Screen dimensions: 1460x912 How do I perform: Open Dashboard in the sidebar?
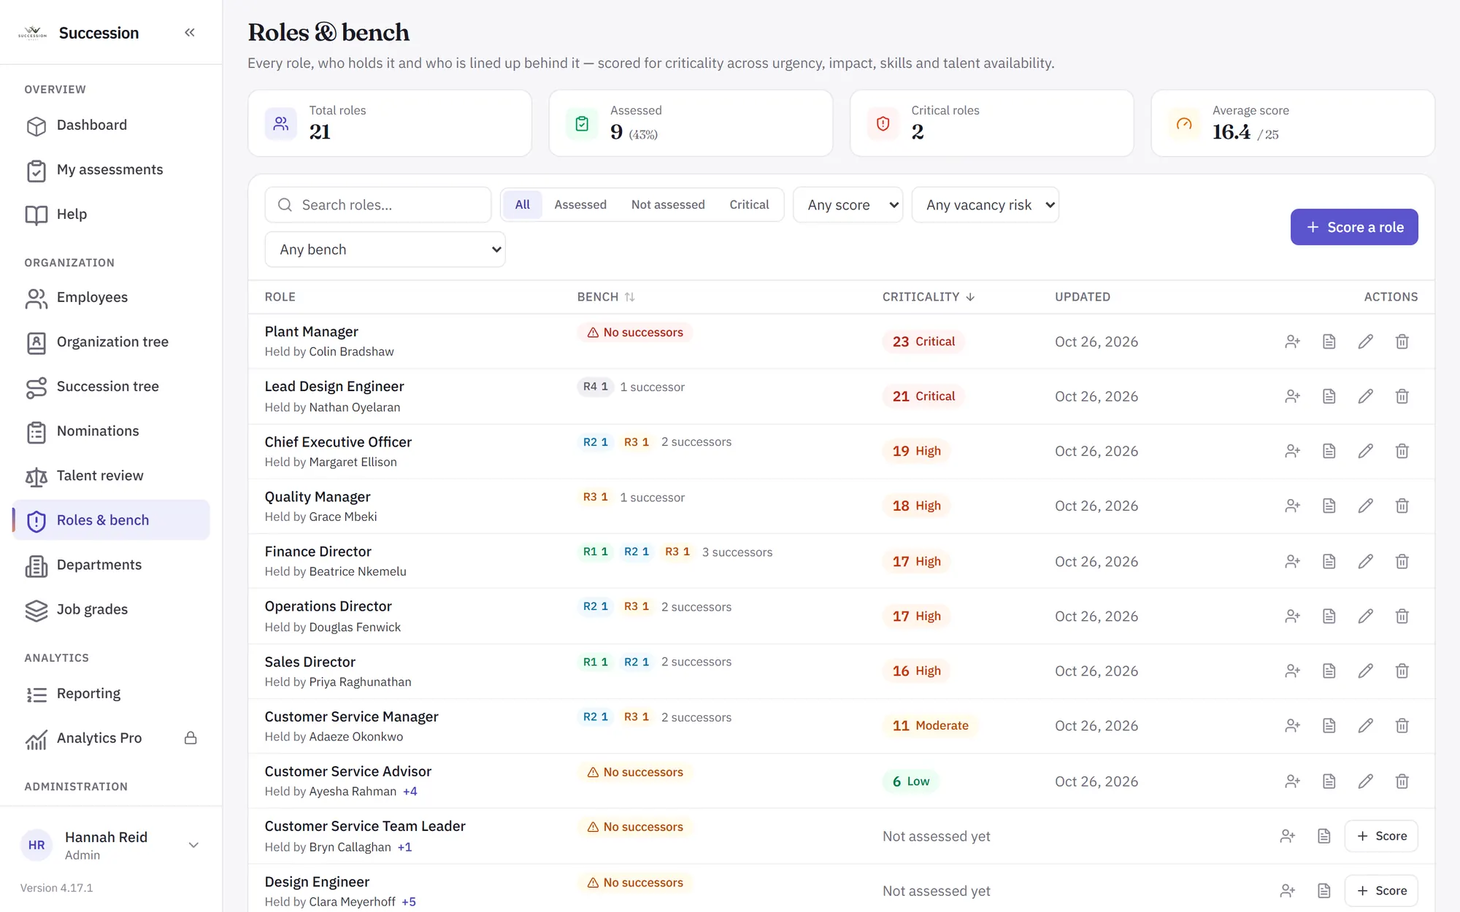[111, 125]
